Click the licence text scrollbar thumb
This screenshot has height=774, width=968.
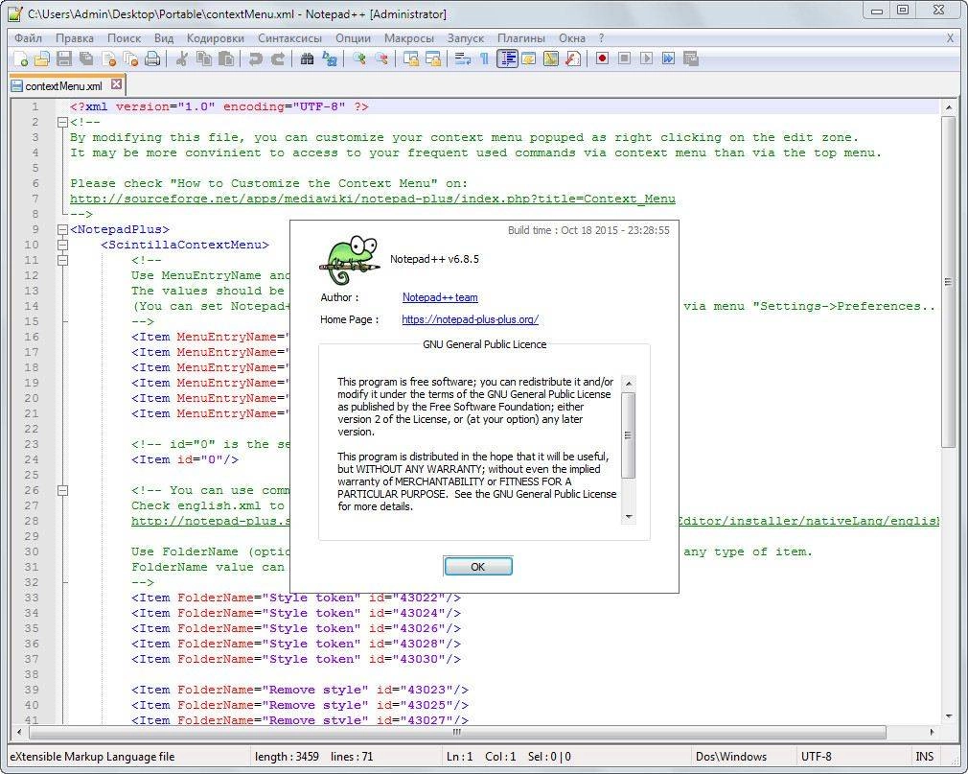pyautogui.click(x=628, y=434)
